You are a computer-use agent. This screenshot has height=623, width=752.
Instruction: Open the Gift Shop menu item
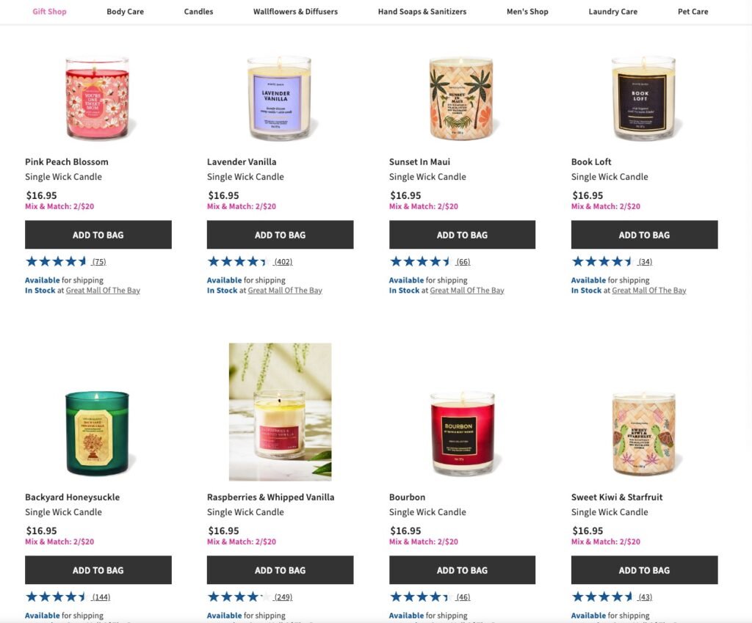pos(49,12)
